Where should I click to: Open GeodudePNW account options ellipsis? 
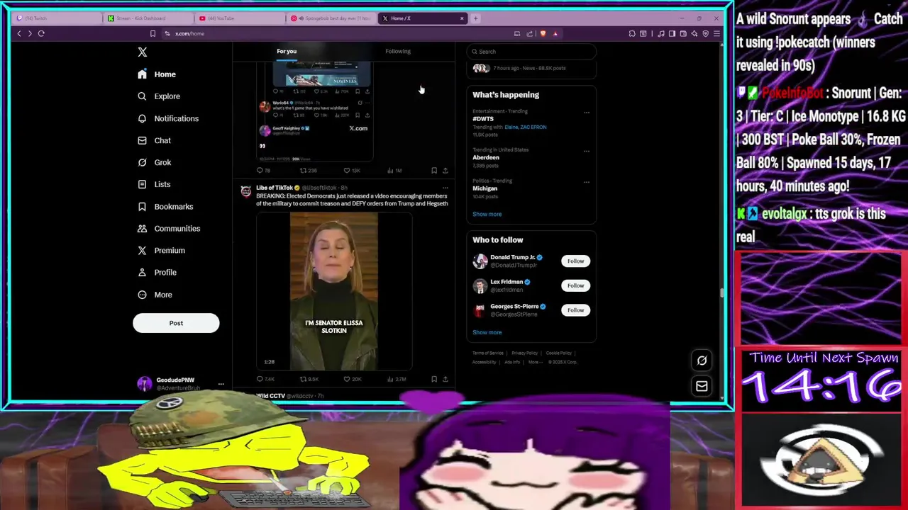(221, 384)
